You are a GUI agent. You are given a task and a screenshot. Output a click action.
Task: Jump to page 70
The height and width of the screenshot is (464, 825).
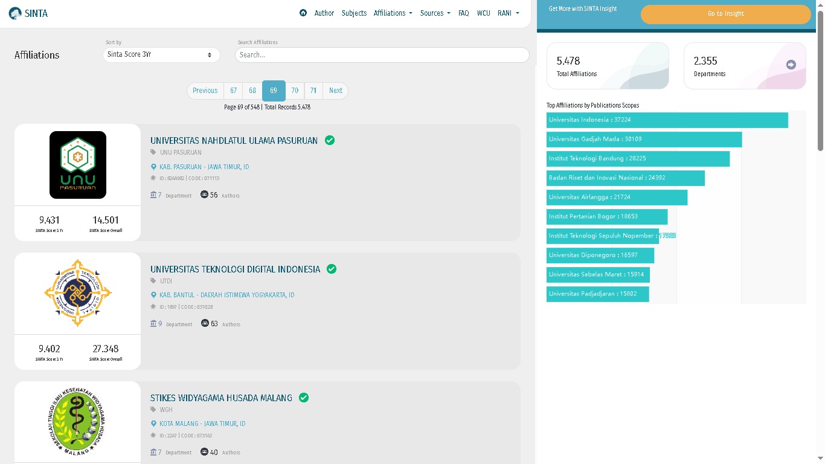pyautogui.click(x=295, y=91)
